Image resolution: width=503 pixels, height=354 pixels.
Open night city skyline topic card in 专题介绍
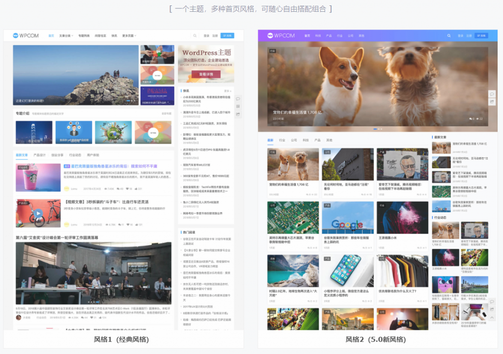[34, 132]
